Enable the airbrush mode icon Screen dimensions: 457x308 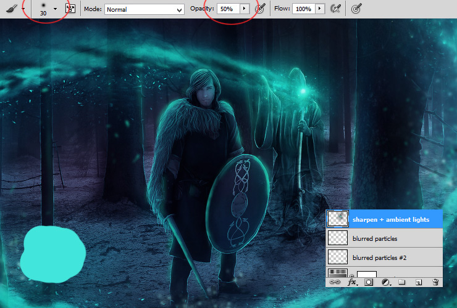point(336,9)
